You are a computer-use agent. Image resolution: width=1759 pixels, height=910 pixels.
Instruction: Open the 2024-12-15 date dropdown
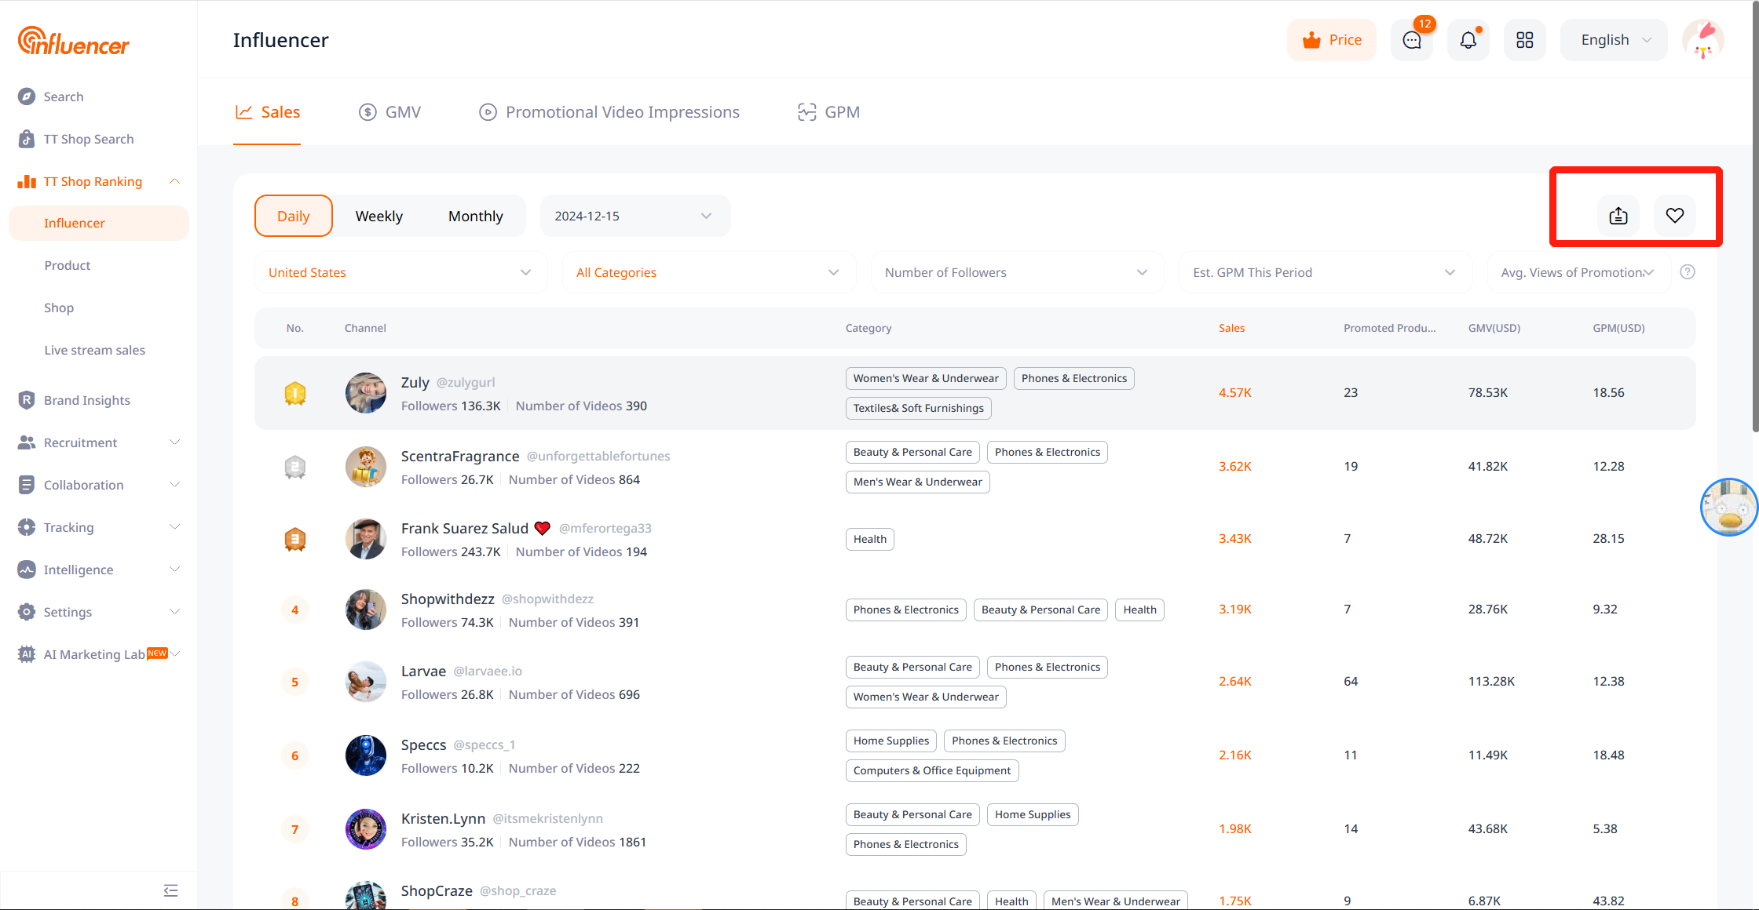coord(634,216)
